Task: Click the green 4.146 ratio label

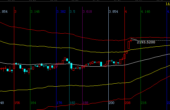Action: (146, 12)
